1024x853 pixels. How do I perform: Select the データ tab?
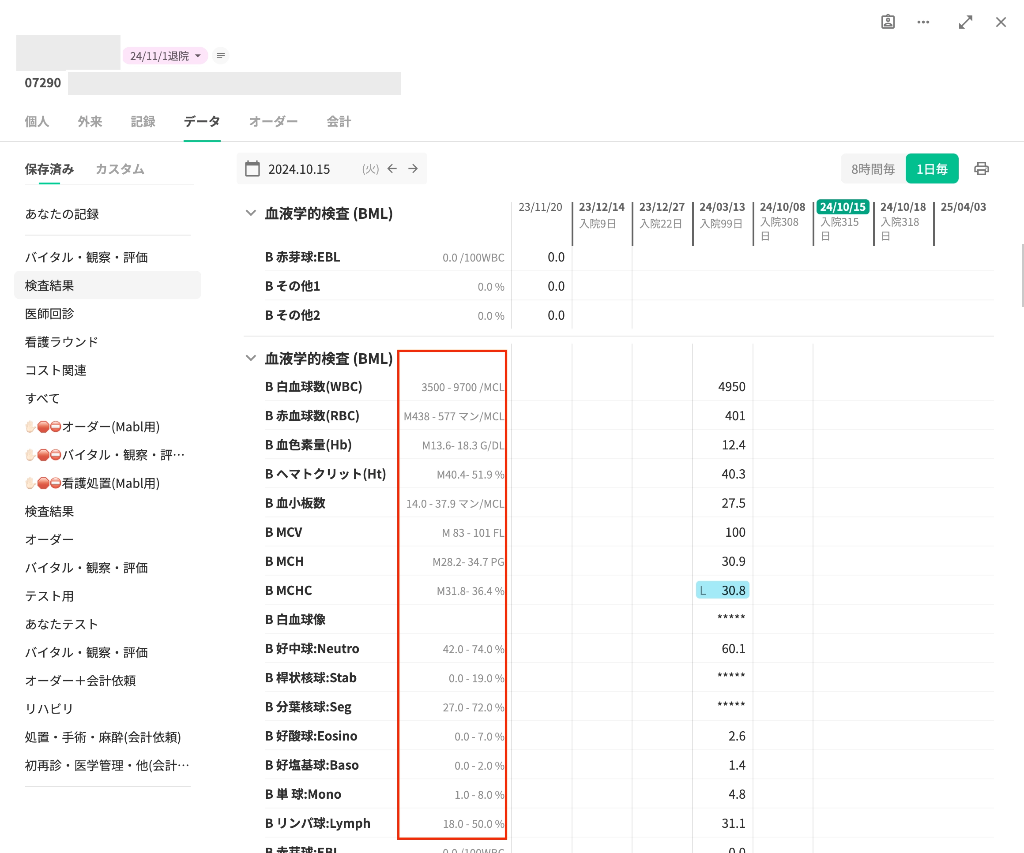(202, 121)
